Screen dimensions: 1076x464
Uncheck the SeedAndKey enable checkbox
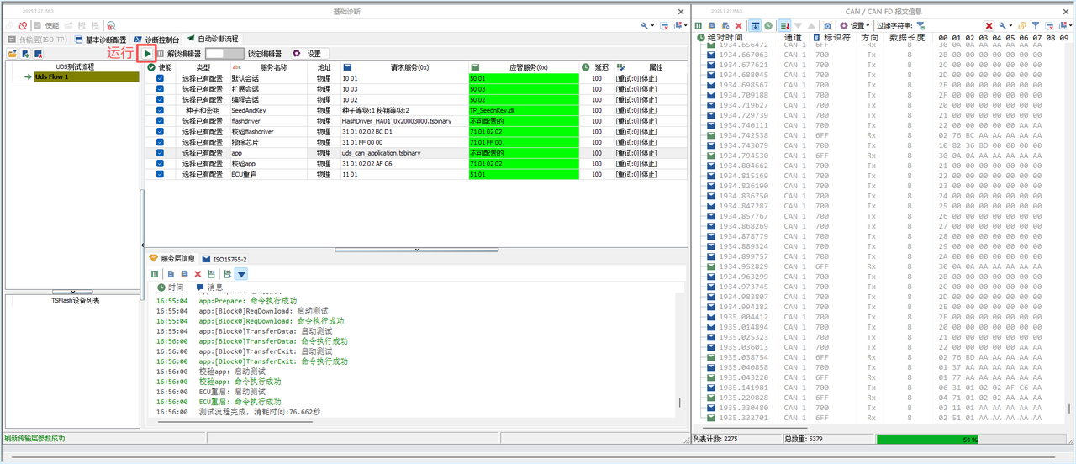click(x=160, y=110)
